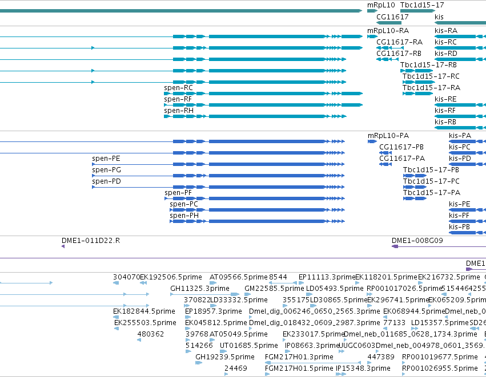
Task: Click the CG11617 gene label
Action: 392,17
